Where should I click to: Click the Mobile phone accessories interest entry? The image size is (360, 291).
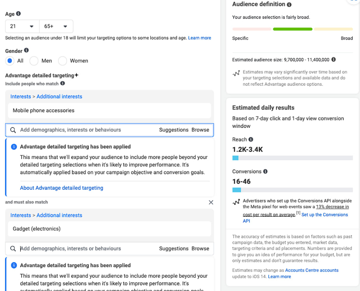point(109,111)
